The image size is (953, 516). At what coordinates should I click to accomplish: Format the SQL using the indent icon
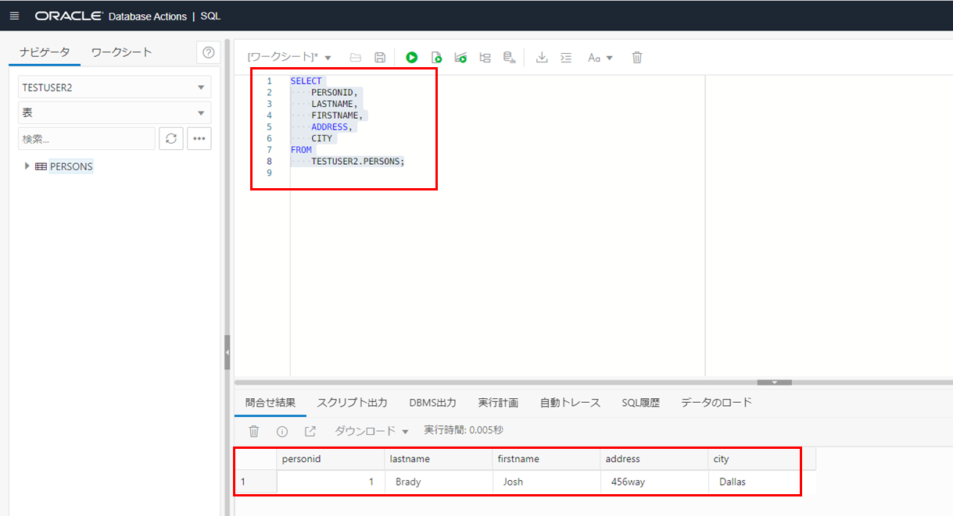tap(566, 58)
